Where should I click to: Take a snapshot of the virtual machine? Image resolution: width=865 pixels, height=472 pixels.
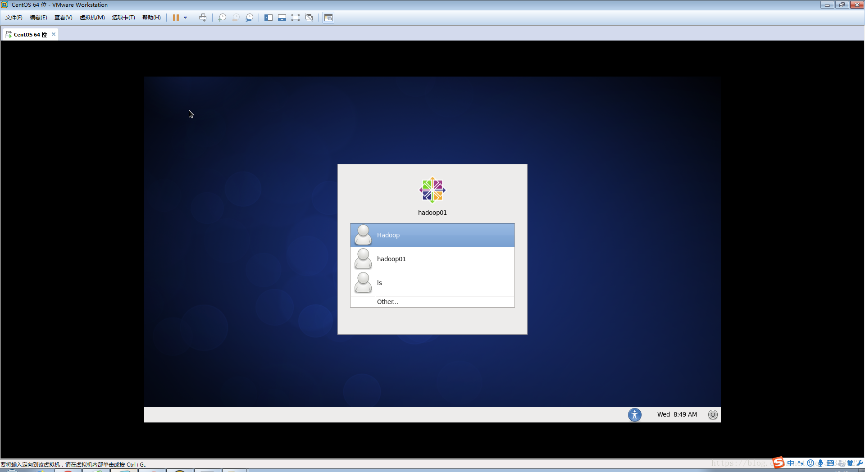pos(222,18)
